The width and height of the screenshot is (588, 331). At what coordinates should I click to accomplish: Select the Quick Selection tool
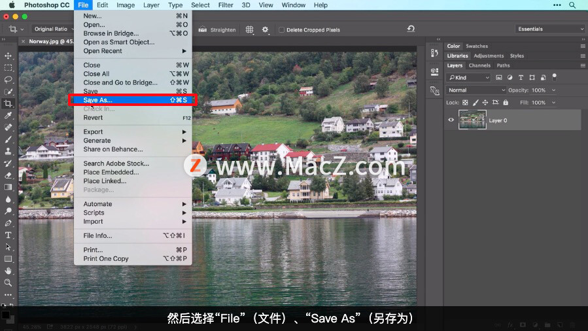coord(8,92)
